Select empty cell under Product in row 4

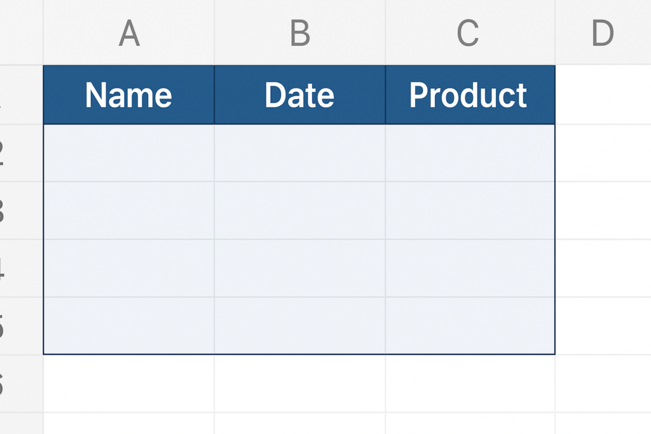pos(470,268)
